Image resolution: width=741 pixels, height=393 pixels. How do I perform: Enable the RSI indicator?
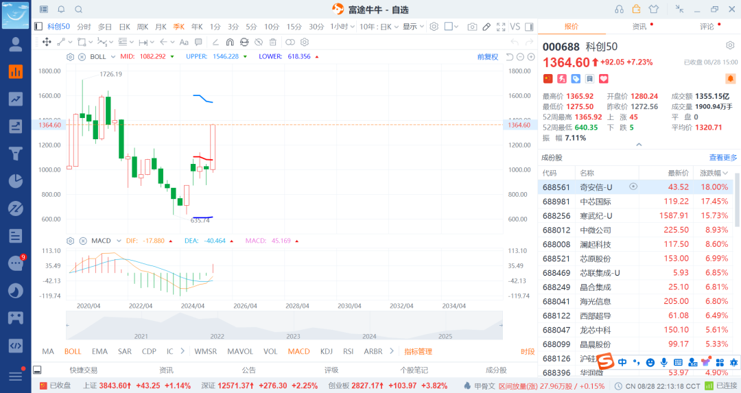[349, 351]
